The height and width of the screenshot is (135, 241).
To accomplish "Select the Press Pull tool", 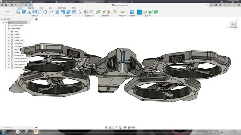I will (x=58, y=12).
